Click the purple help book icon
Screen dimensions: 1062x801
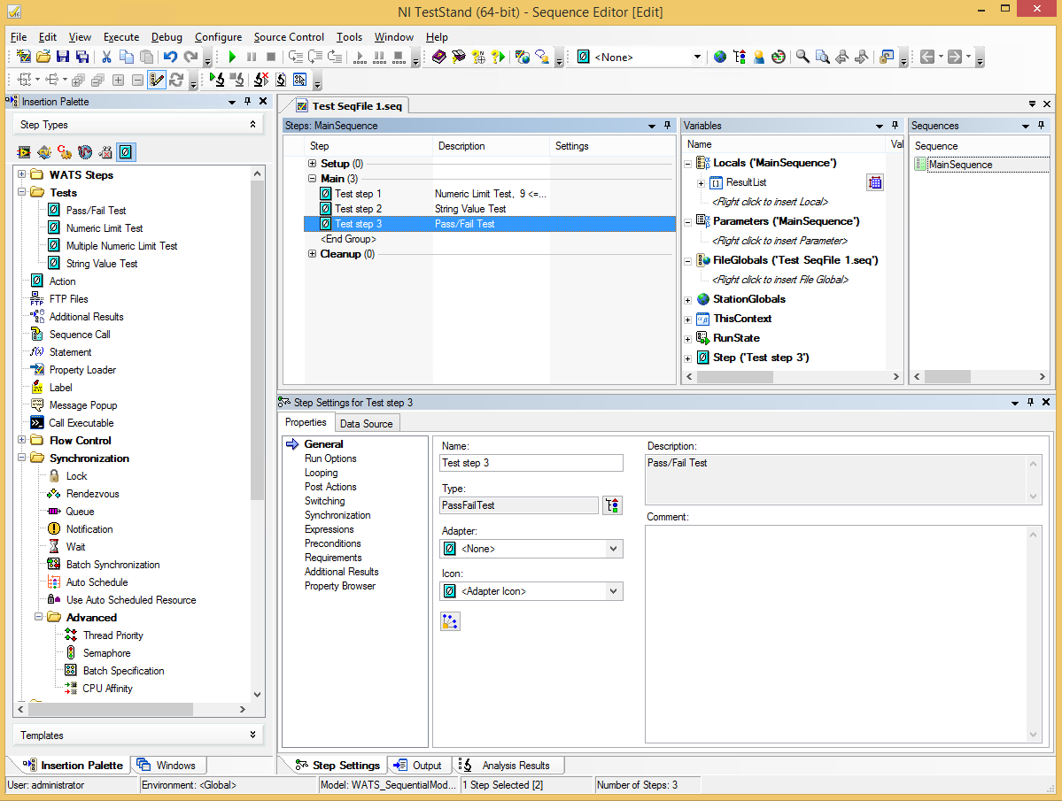(x=439, y=57)
